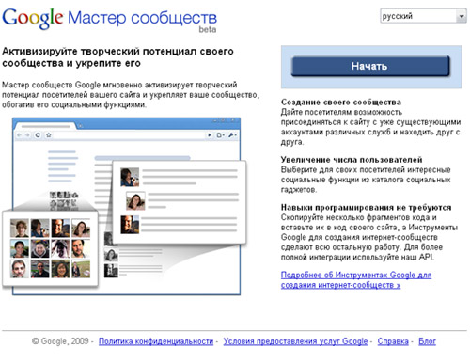
Task: Click the beta label under title
Action: click(x=208, y=29)
